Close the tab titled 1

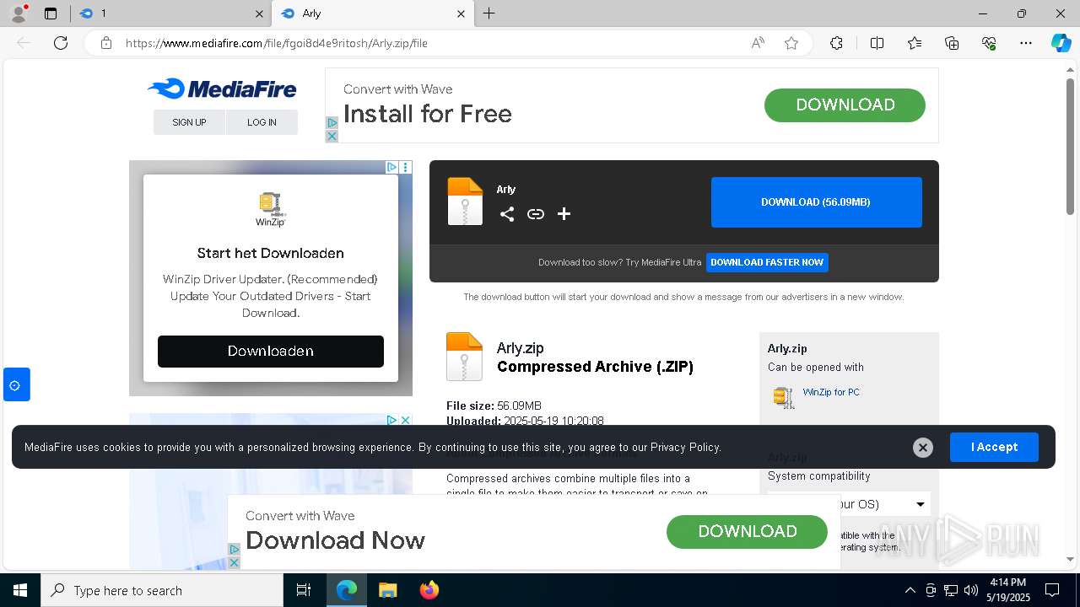259,13
